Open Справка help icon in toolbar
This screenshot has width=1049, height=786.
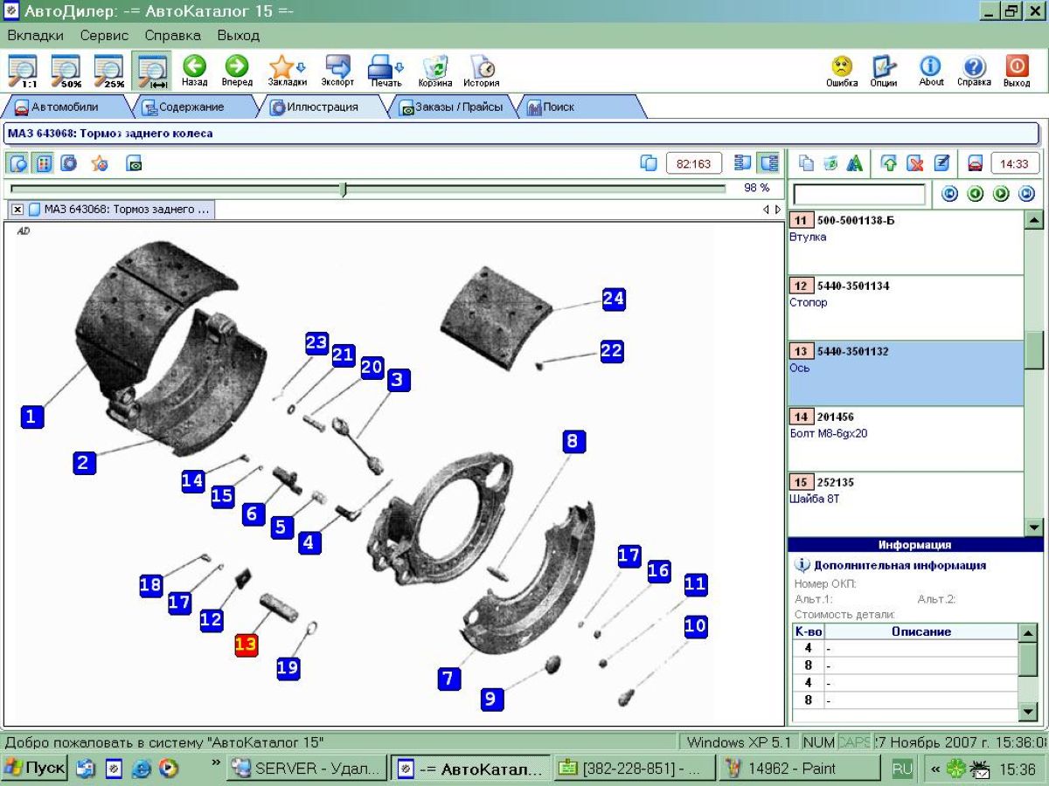(974, 71)
